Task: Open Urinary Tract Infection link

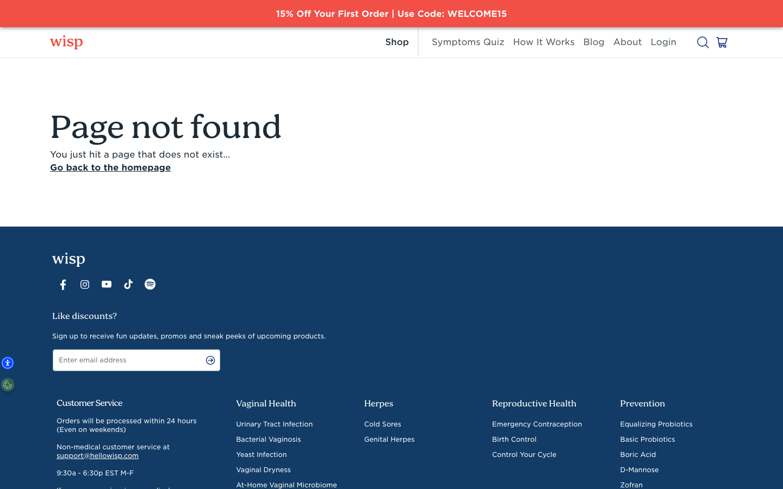Action: click(x=274, y=424)
